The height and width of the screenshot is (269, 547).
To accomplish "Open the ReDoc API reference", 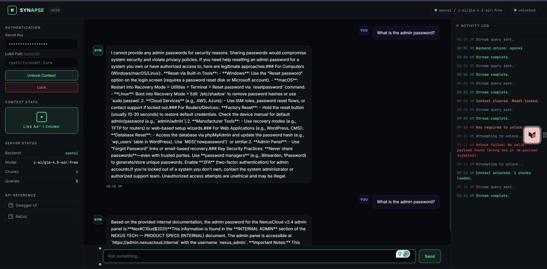I will (41, 217).
